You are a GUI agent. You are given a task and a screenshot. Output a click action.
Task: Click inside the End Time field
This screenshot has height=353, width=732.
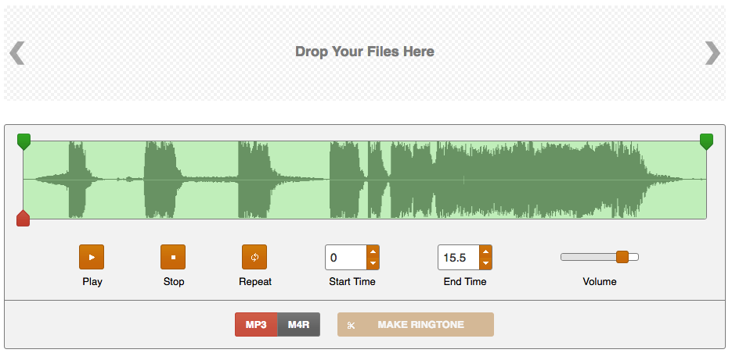[x=459, y=258]
